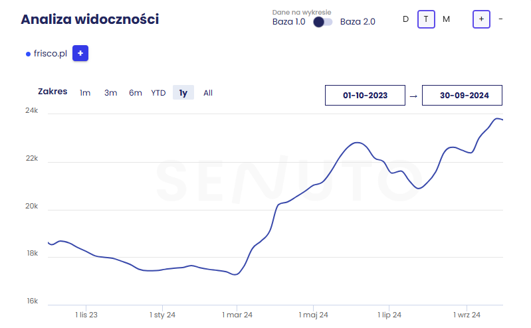Switch chart granularity to monthly (M)
Viewport: 531px width, 328px height.
[x=447, y=19]
